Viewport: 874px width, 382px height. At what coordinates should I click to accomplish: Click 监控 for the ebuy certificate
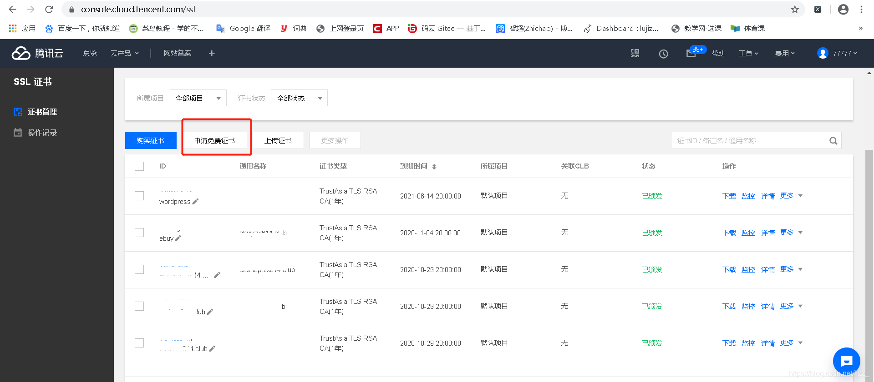(x=748, y=233)
